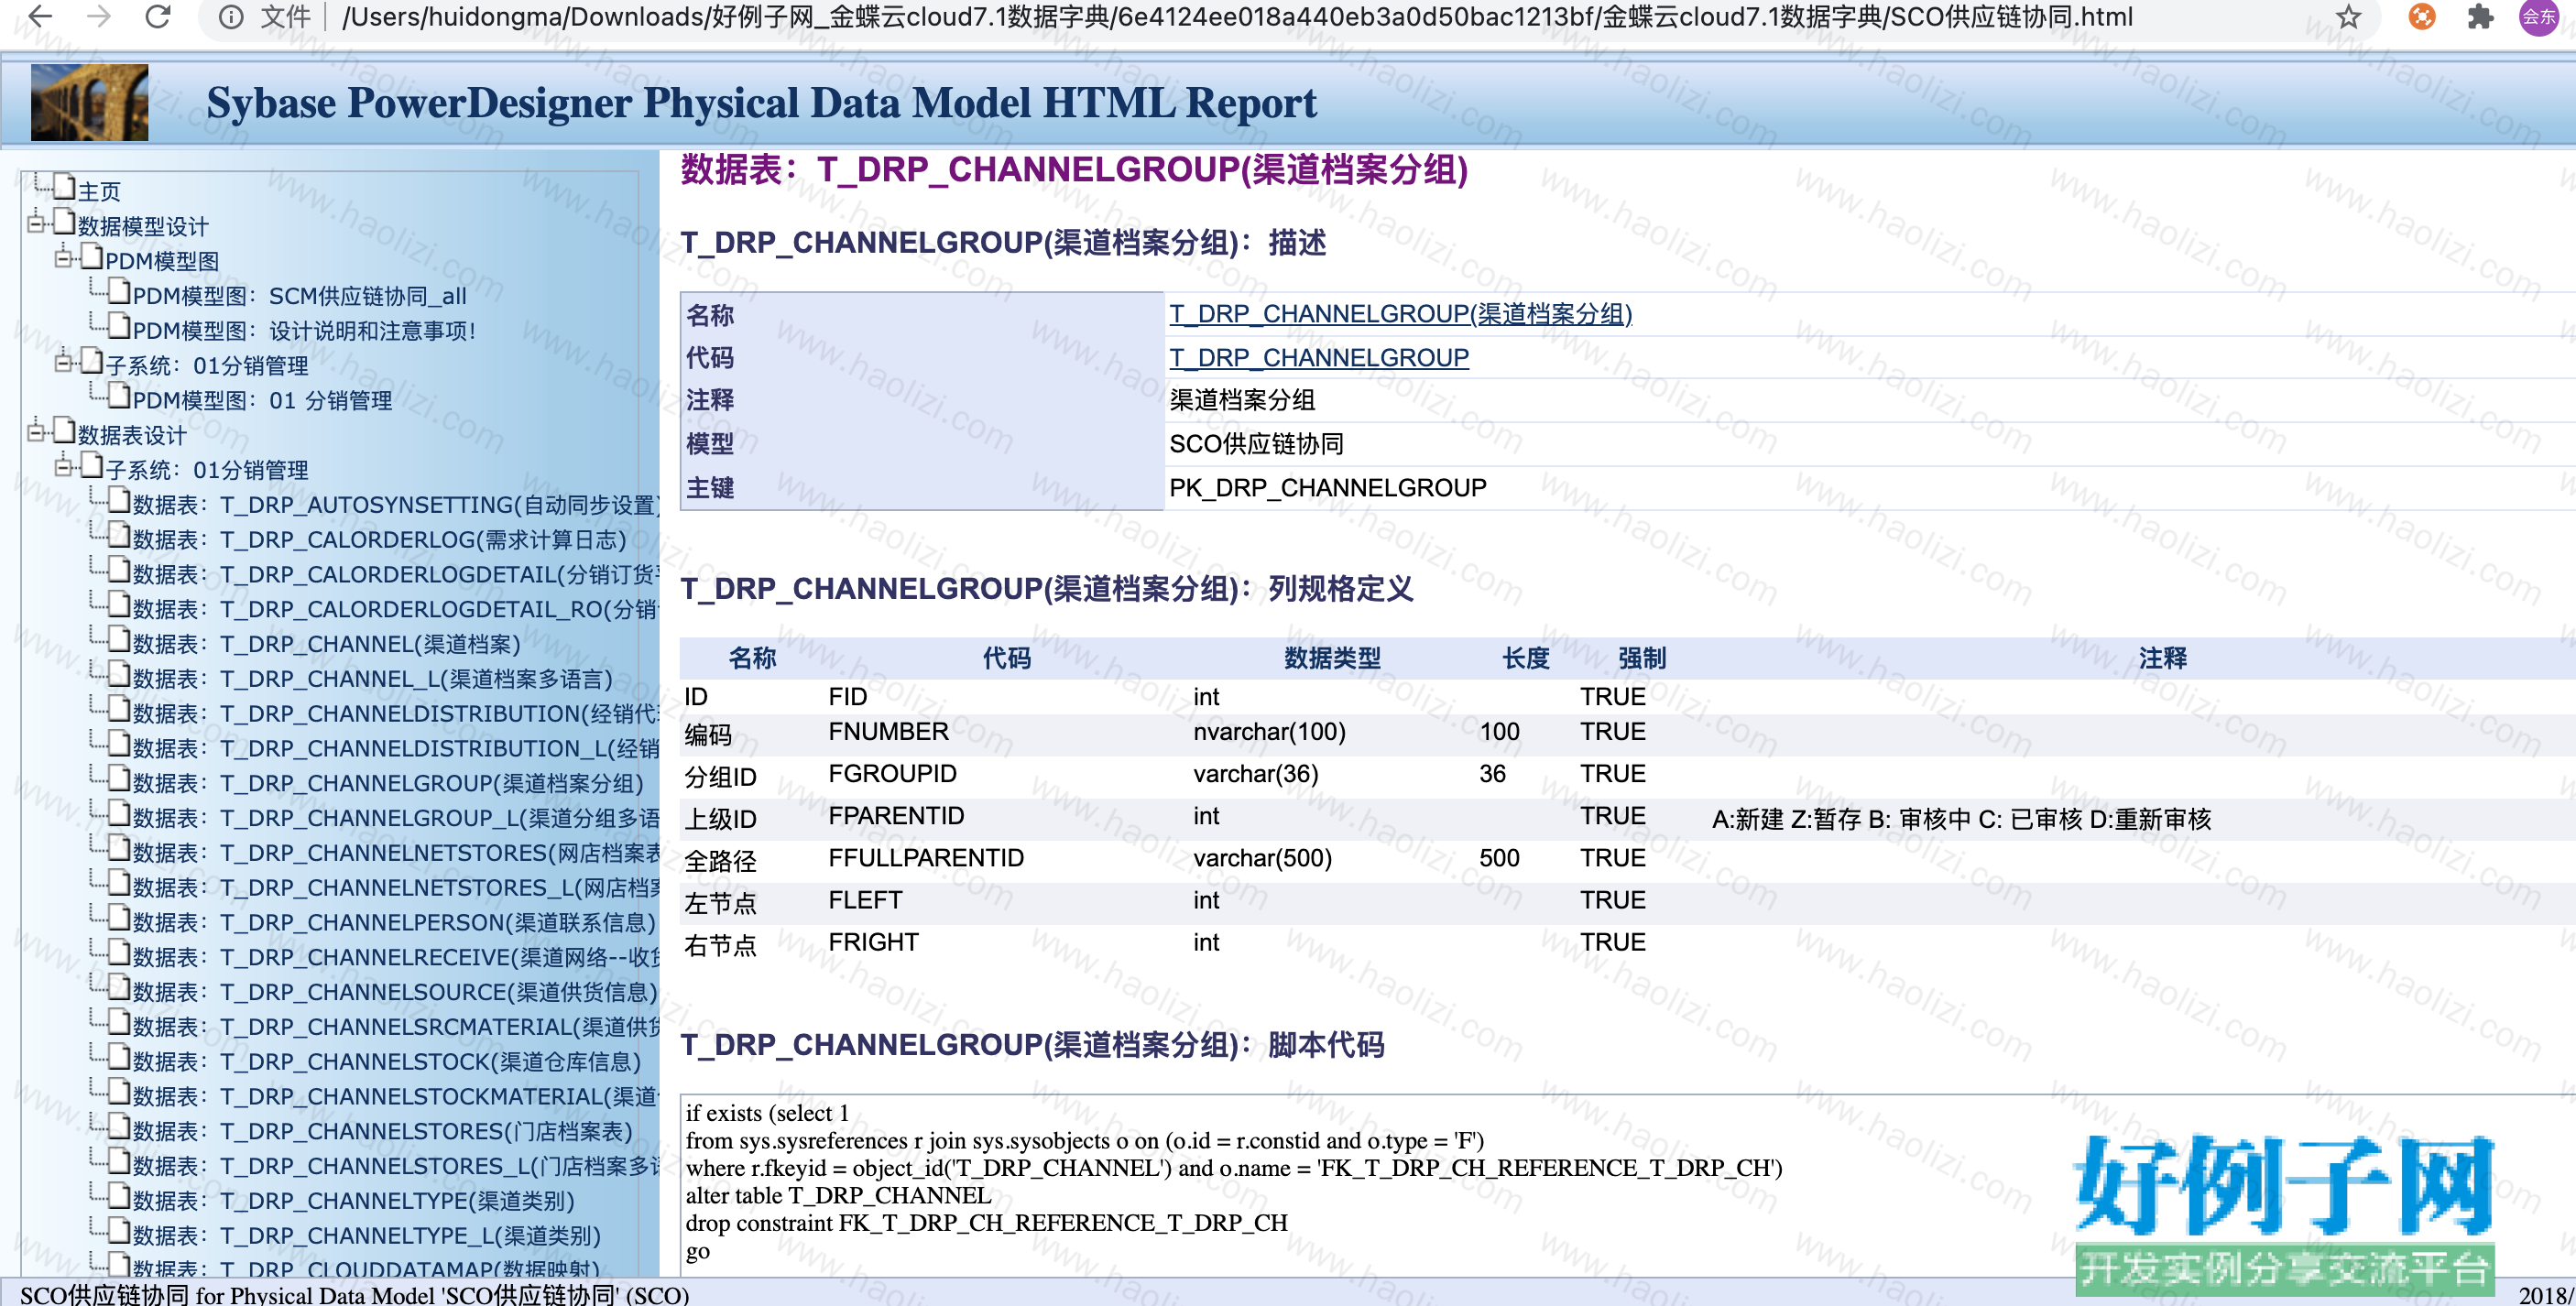Open the T_DRP_CHANNELGROUP(渠道档案分组) name link

[1401, 314]
